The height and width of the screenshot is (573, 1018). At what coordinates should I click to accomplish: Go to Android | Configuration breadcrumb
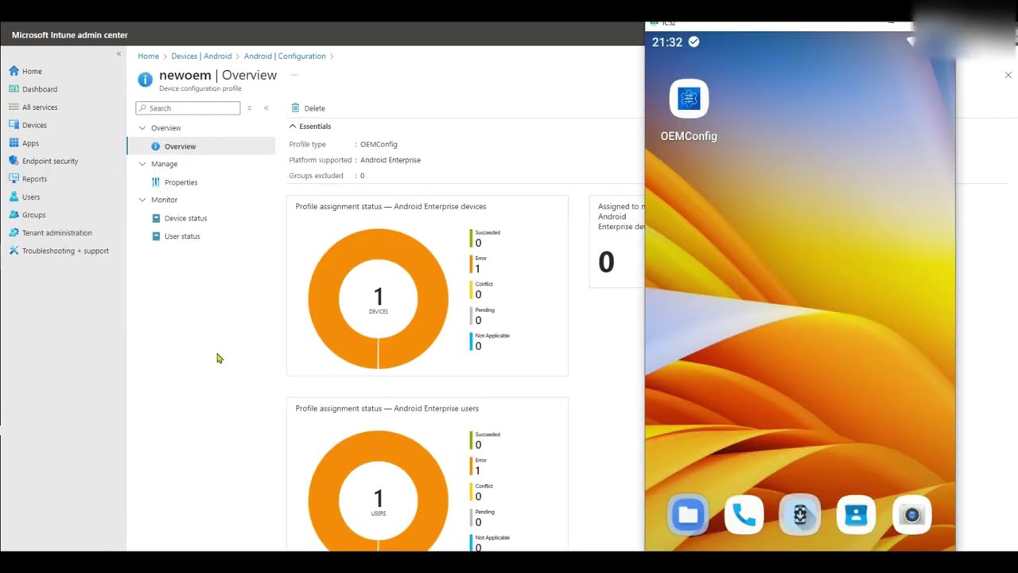[x=285, y=57]
